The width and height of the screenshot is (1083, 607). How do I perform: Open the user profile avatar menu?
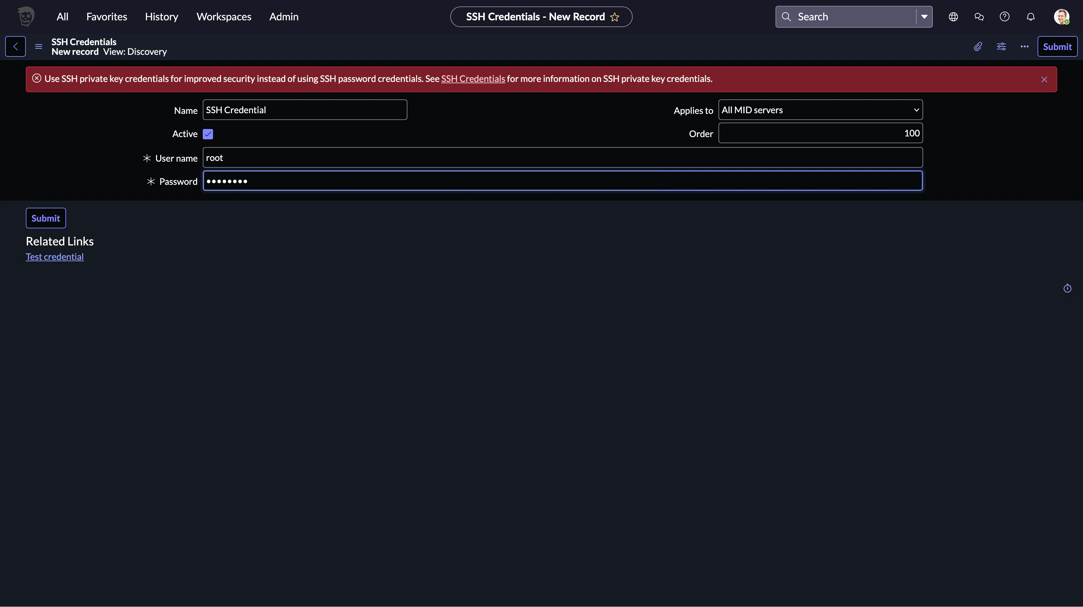click(x=1061, y=17)
